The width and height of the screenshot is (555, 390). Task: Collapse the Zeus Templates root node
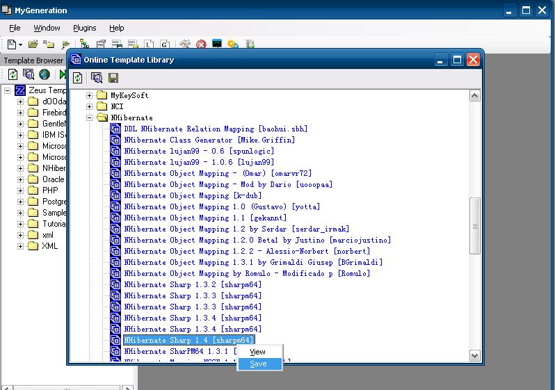pos(7,90)
